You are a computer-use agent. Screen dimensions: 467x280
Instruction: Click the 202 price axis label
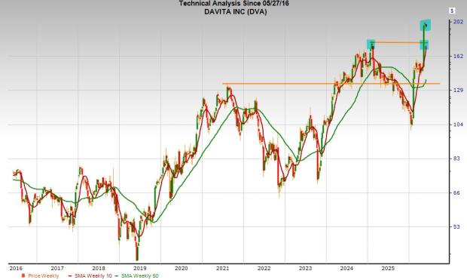point(458,22)
